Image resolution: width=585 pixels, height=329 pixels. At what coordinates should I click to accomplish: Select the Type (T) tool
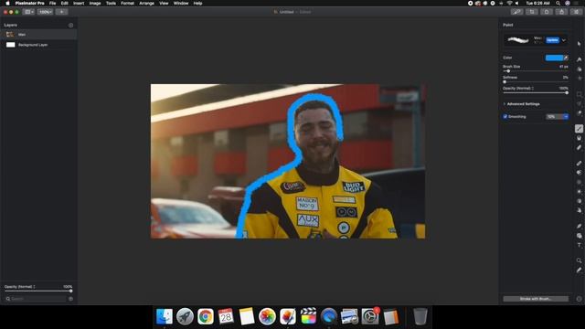(x=579, y=245)
